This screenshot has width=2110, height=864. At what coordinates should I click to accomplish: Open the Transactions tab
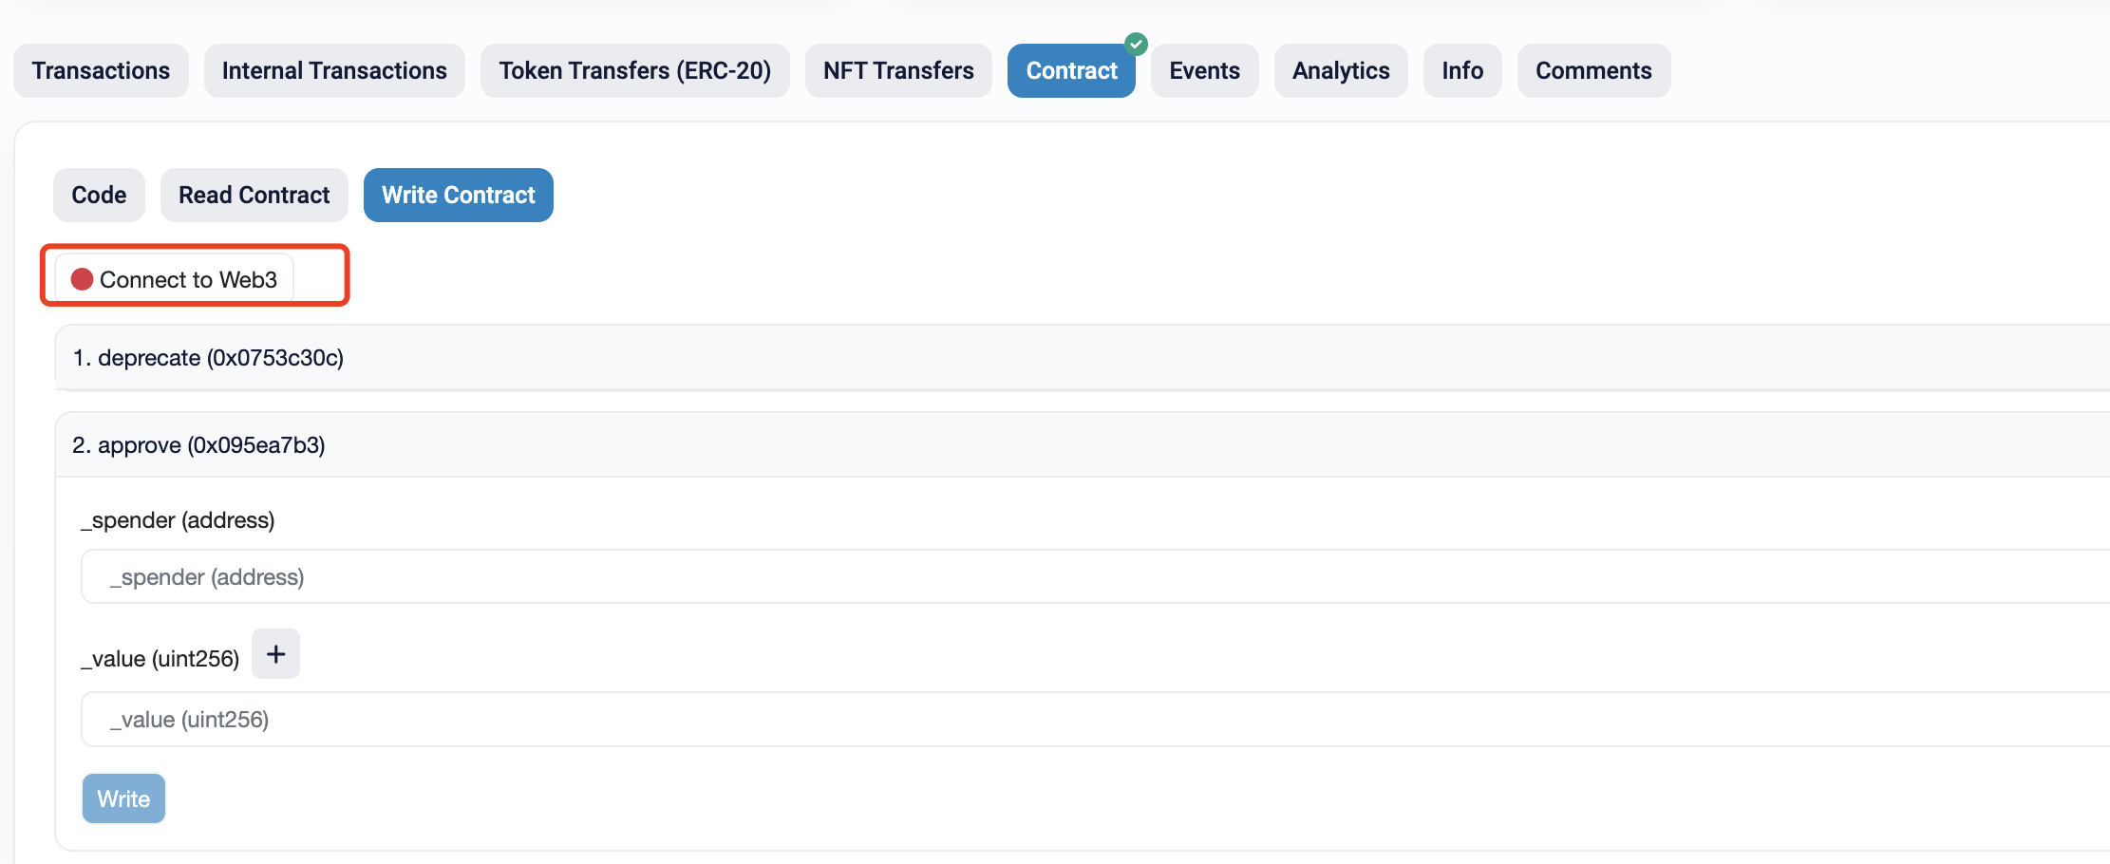click(101, 71)
